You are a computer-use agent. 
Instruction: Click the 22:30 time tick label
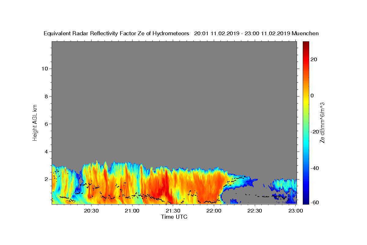255,211
